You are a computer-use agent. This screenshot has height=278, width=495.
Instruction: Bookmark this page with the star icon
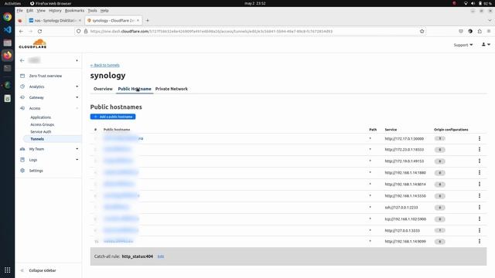[x=422, y=31]
